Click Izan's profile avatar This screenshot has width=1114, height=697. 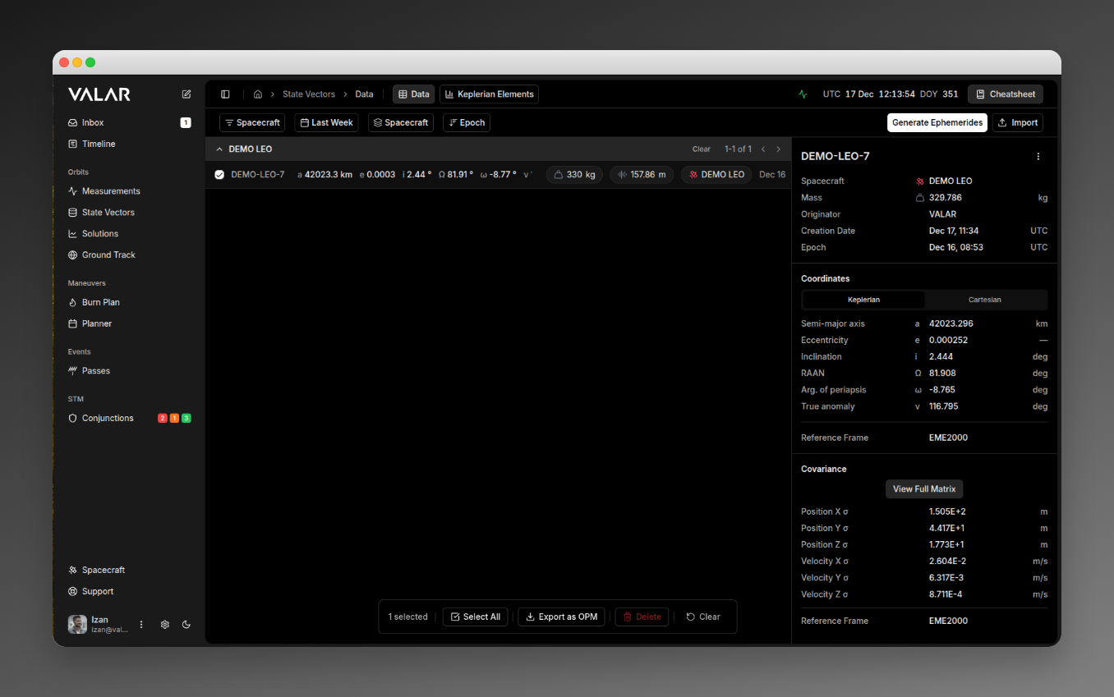[77, 624]
